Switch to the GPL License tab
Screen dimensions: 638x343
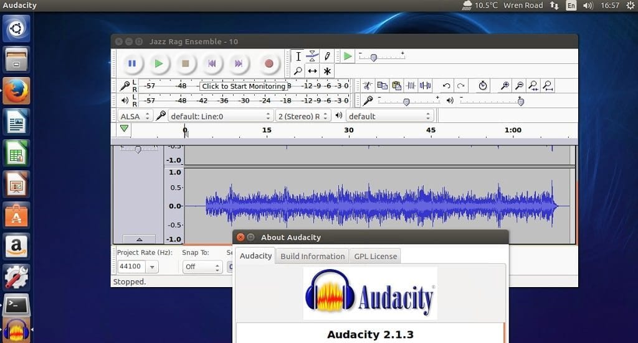[x=375, y=257]
